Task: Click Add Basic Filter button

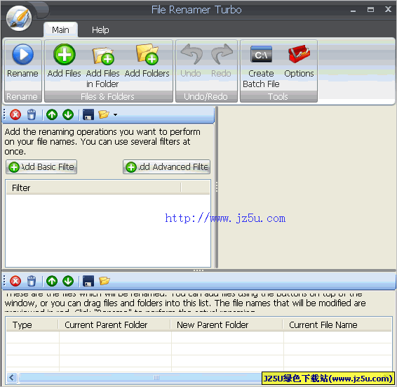Action: point(41,167)
